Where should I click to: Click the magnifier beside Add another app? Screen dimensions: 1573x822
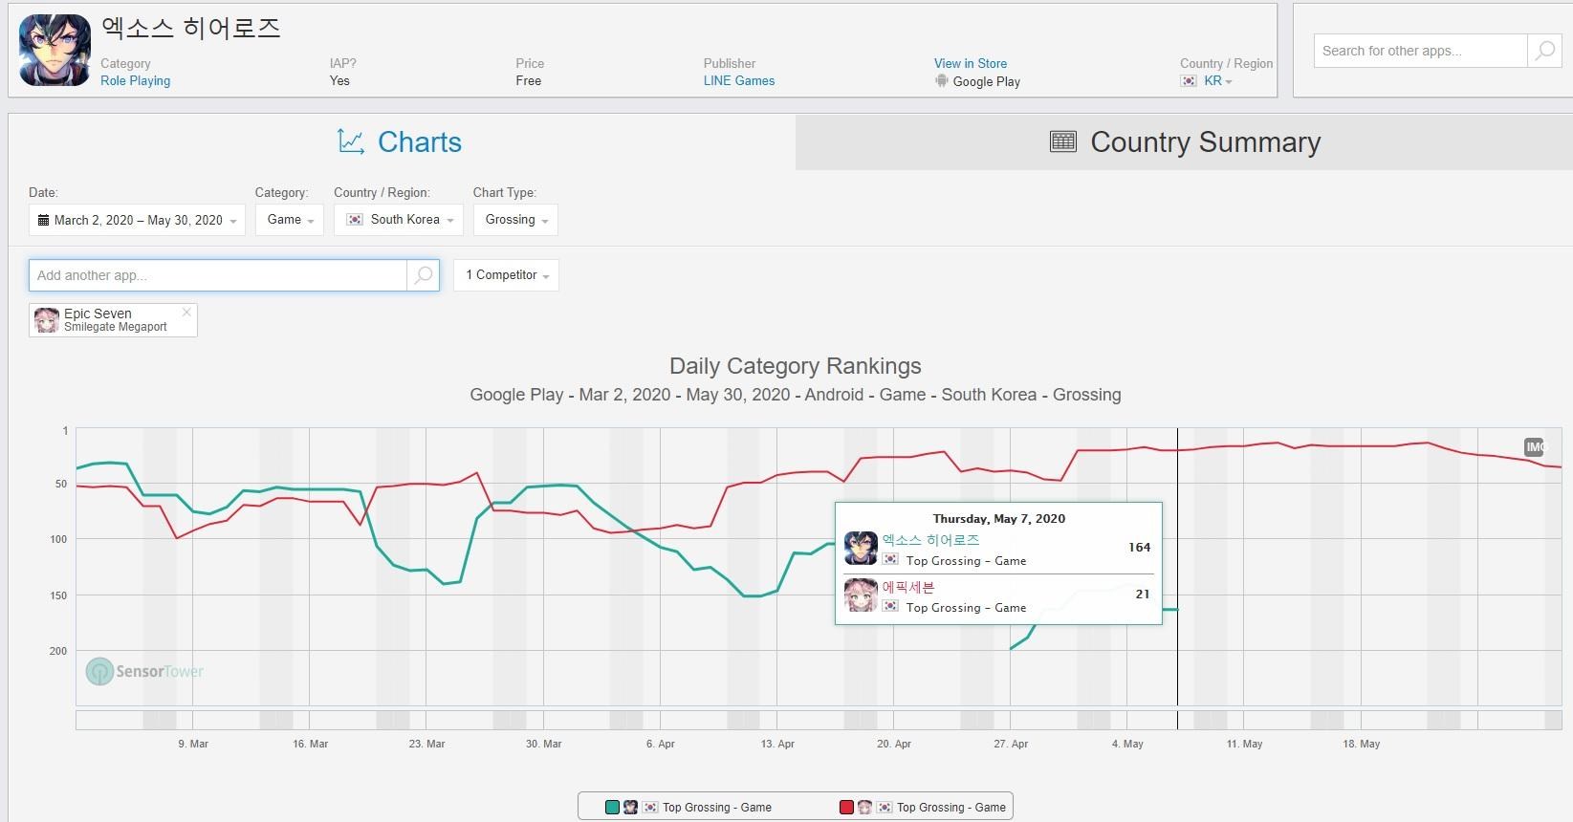coord(423,275)
